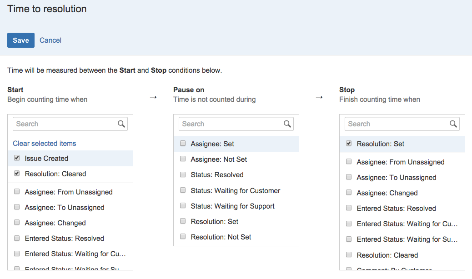Screen dimensions: 472x279
Task: Enable Assignee: Set in Pause on list
Action: click(183, 144)
